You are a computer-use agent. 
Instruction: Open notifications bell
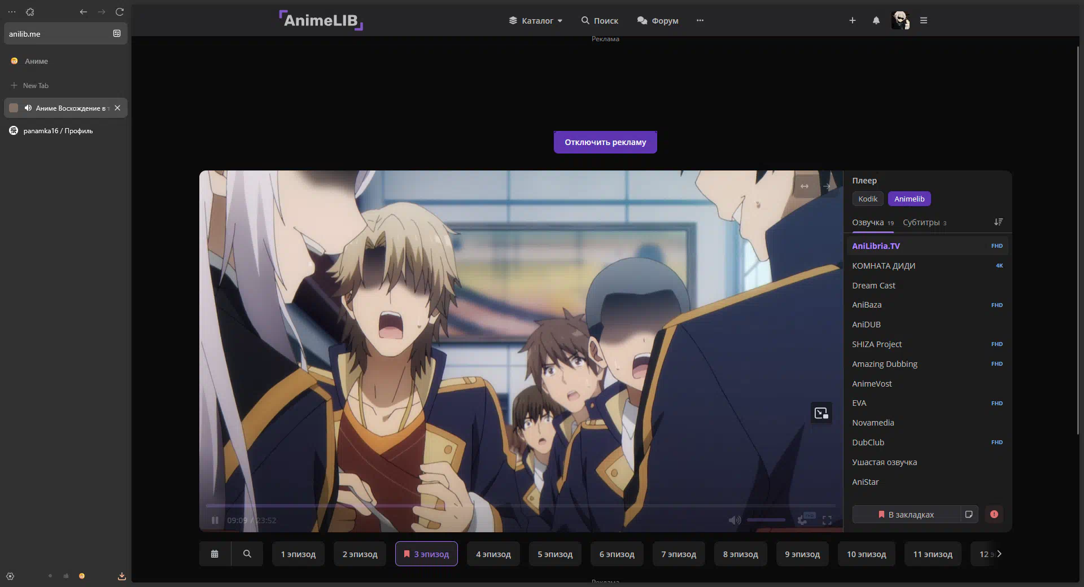point(876,20)
